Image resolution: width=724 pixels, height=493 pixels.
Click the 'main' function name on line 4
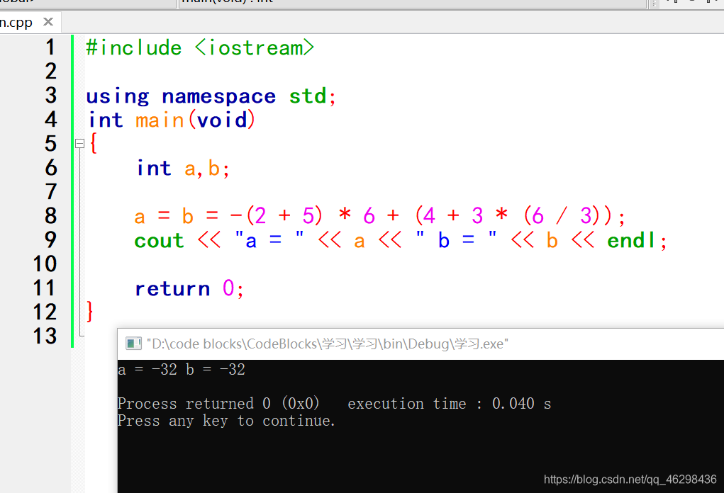pyautogui.click(x=160, y=120)
